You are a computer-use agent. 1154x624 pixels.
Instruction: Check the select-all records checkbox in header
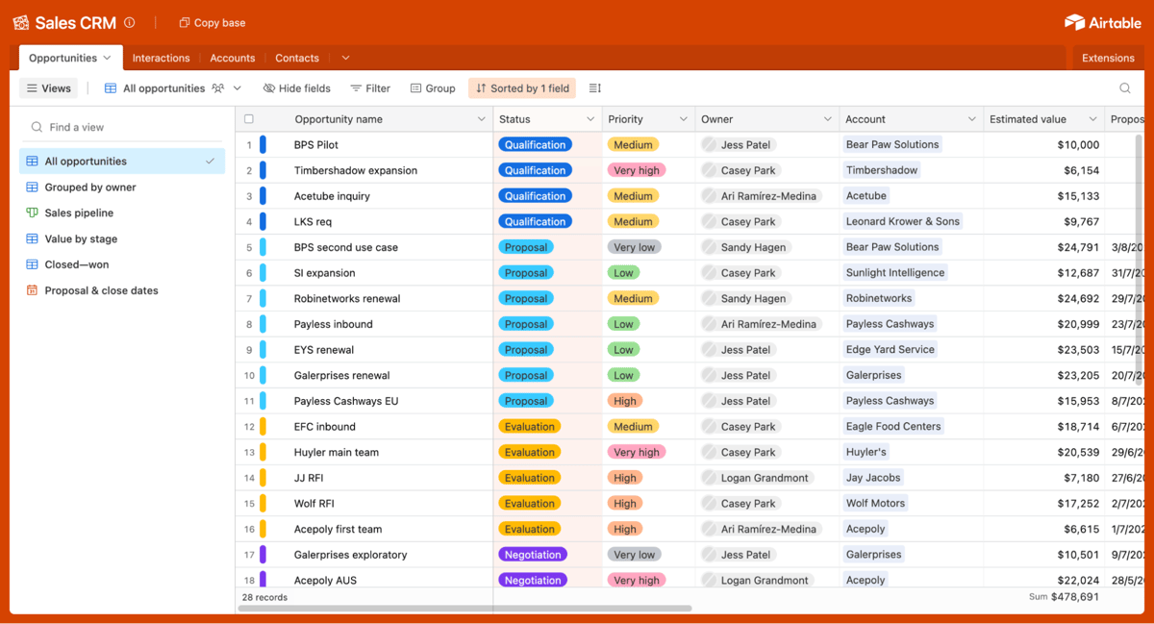(x=249, y=119)
